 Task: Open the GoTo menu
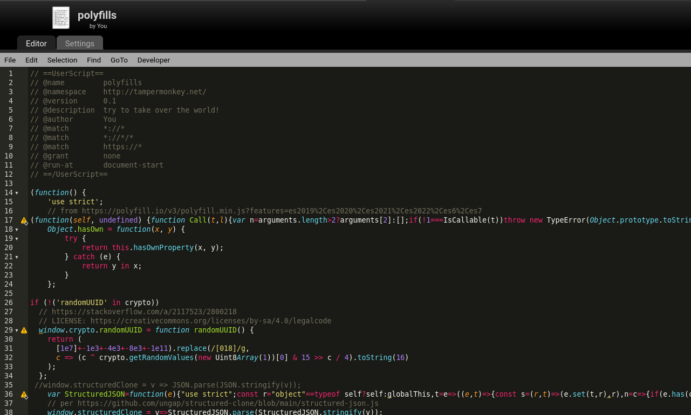tap(119, 60)
